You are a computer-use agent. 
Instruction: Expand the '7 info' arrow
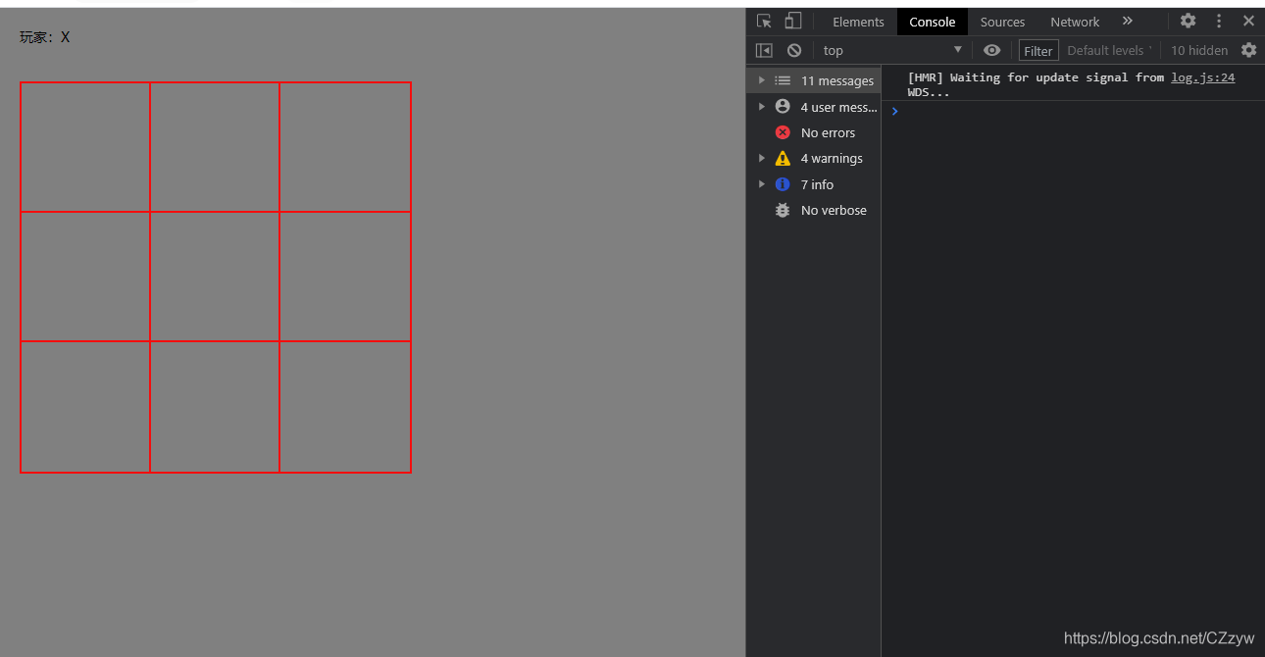click(x=762, y=183)
